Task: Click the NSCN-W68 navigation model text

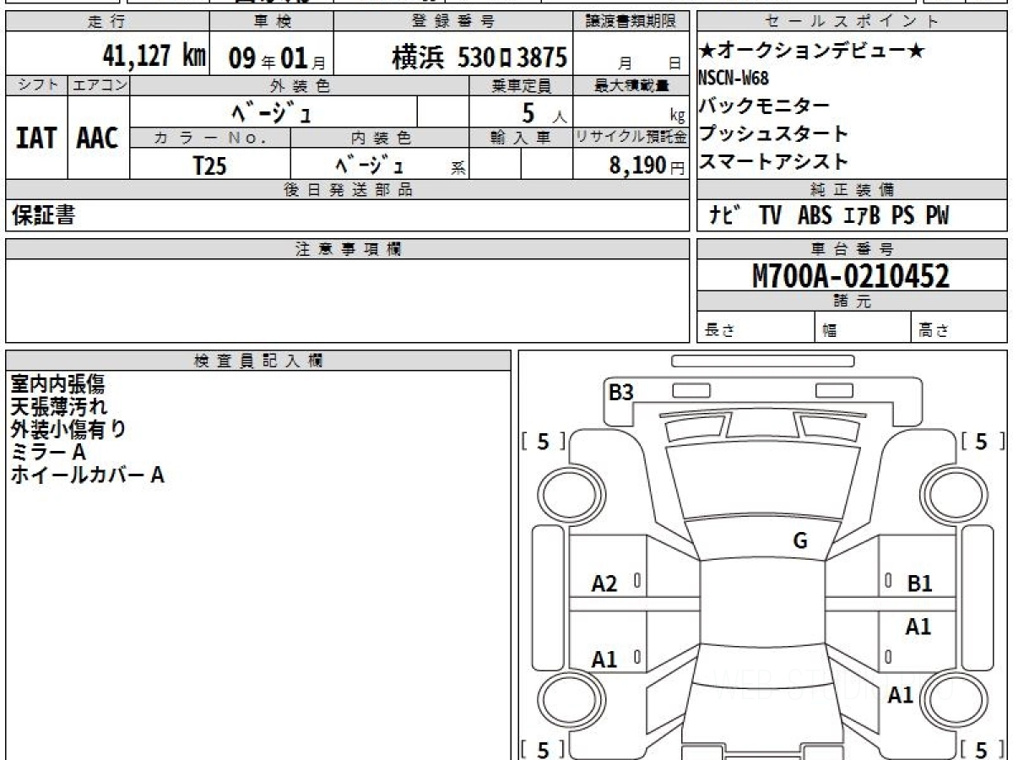Action: [x=734, y=79]
